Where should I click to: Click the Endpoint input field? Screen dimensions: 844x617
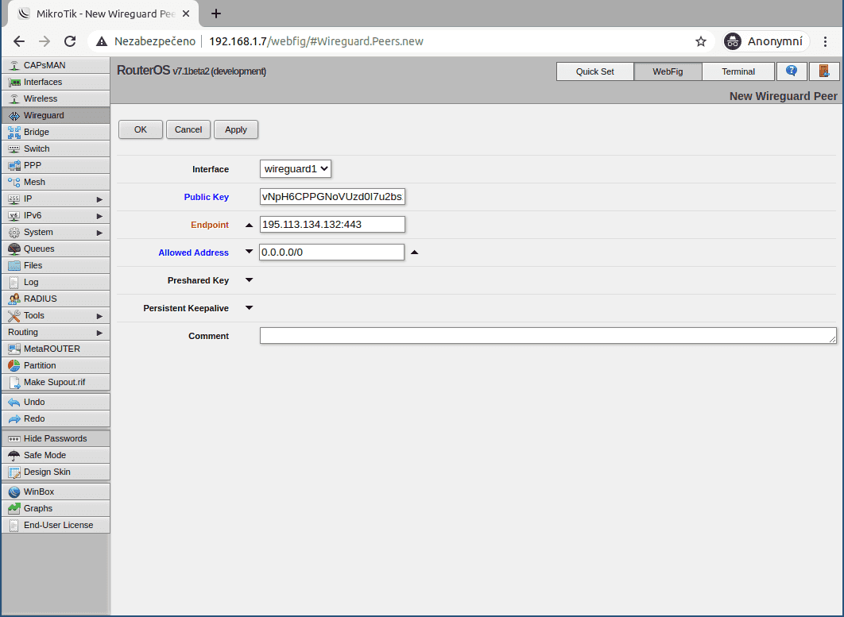[x=332, y=224]
